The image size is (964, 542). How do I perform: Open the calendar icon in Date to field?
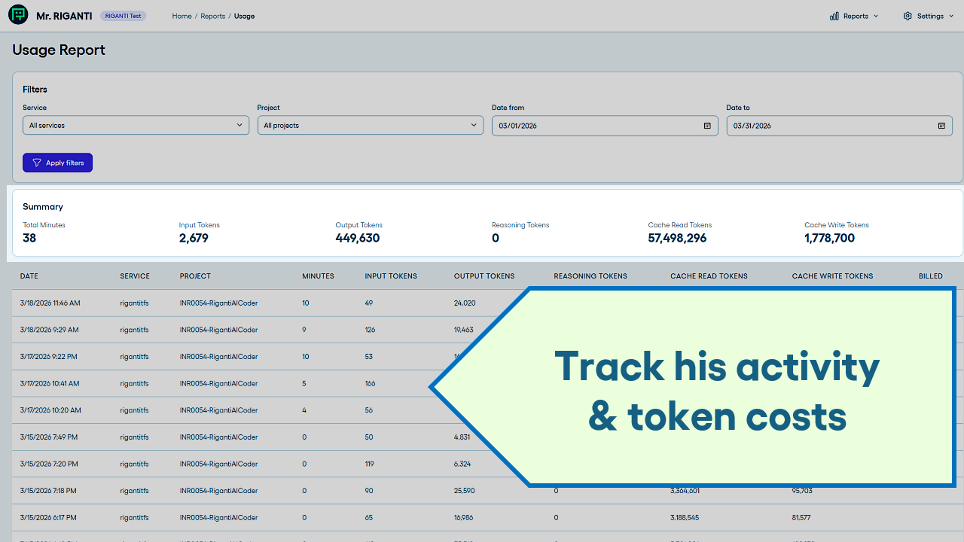941,126
